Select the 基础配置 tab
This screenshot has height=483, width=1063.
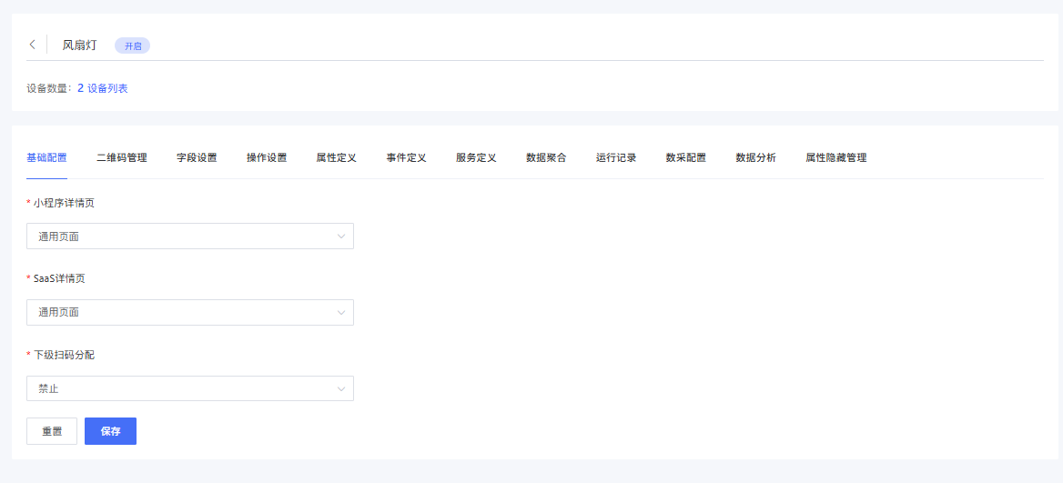[x=46, y=157]
